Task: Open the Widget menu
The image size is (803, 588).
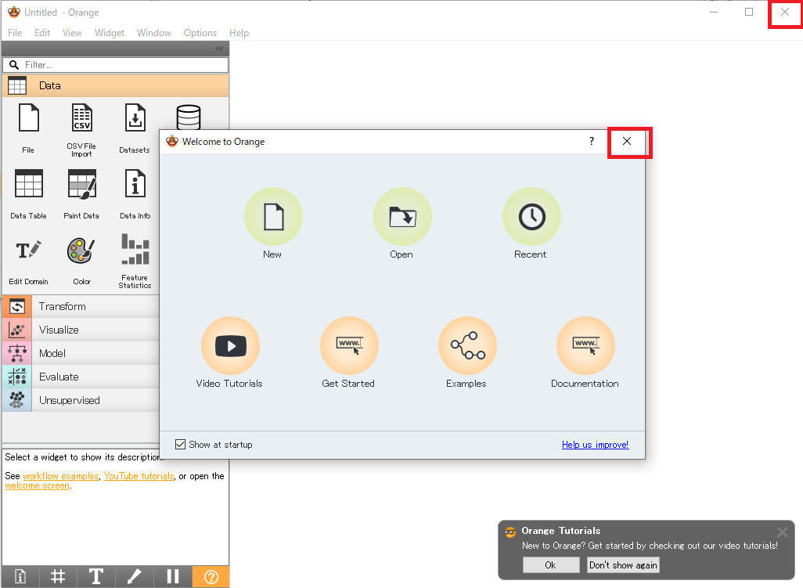Action: 110,33
